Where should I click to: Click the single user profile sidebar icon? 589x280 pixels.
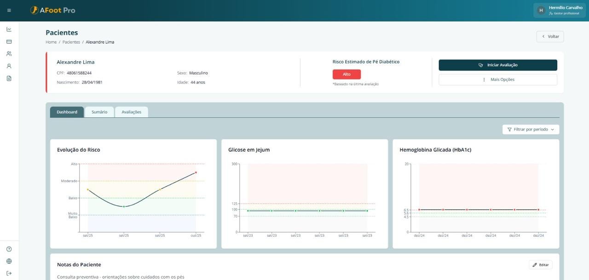[x=9, y=66]
